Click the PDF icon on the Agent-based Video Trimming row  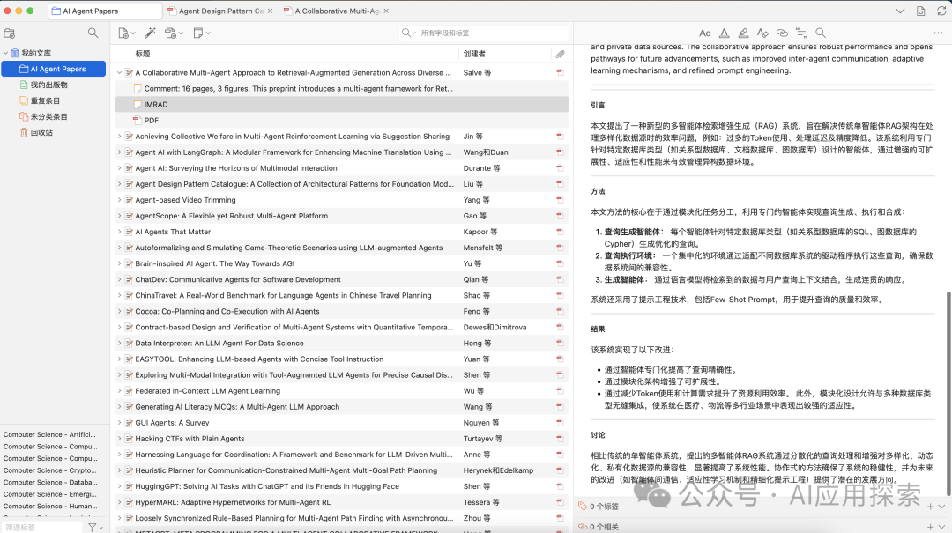point(560,200)
